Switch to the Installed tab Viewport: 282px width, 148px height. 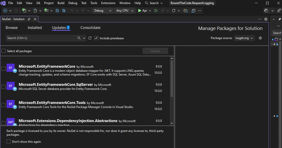35,28
